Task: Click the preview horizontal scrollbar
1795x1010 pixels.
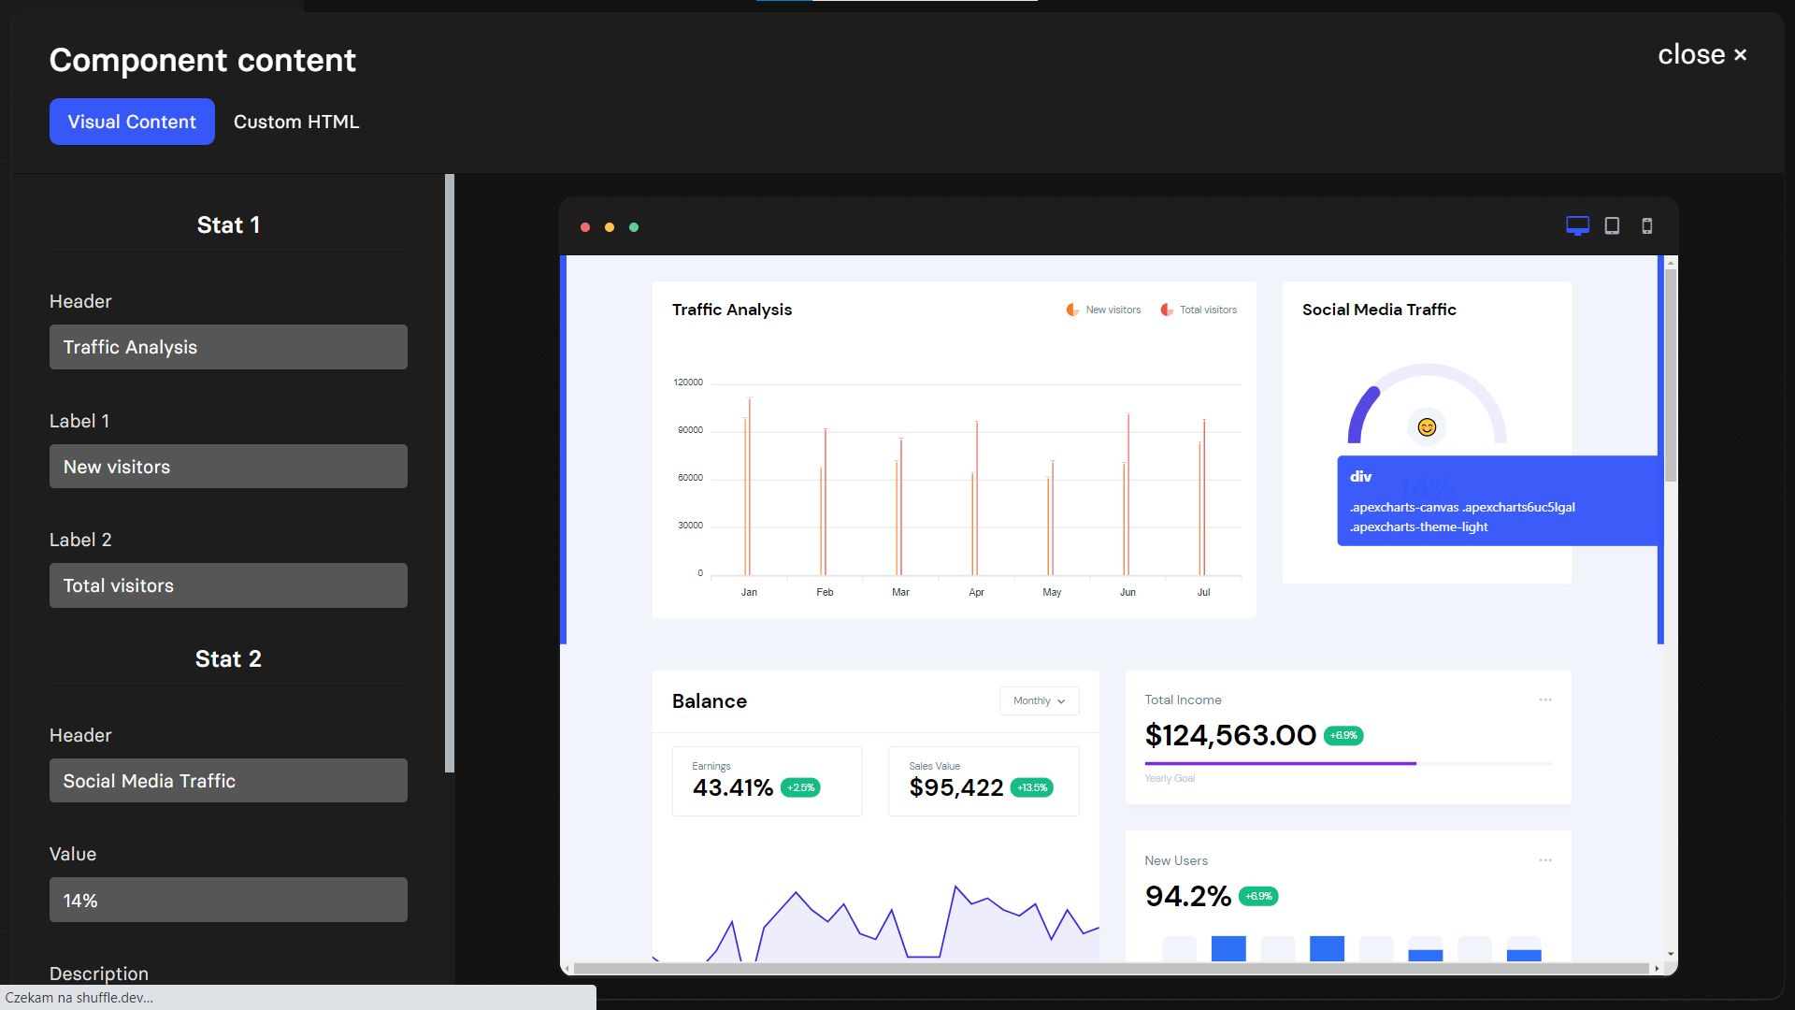Action: click(x=1111, y=969)
